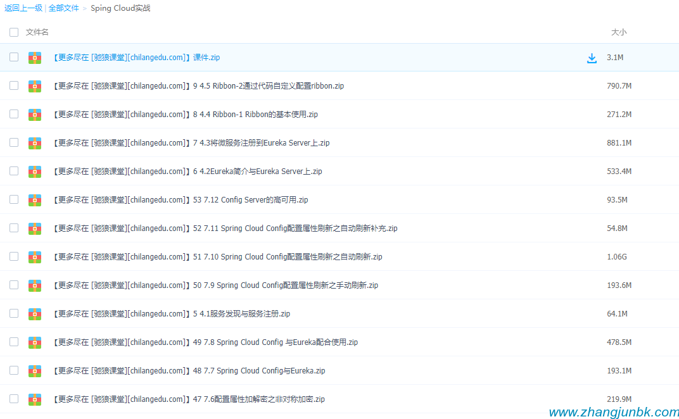679x419 pixels.
Task: Click the zip icon of 52 7.11 自动刷新补充 file
Action: (x=35, y=228)
